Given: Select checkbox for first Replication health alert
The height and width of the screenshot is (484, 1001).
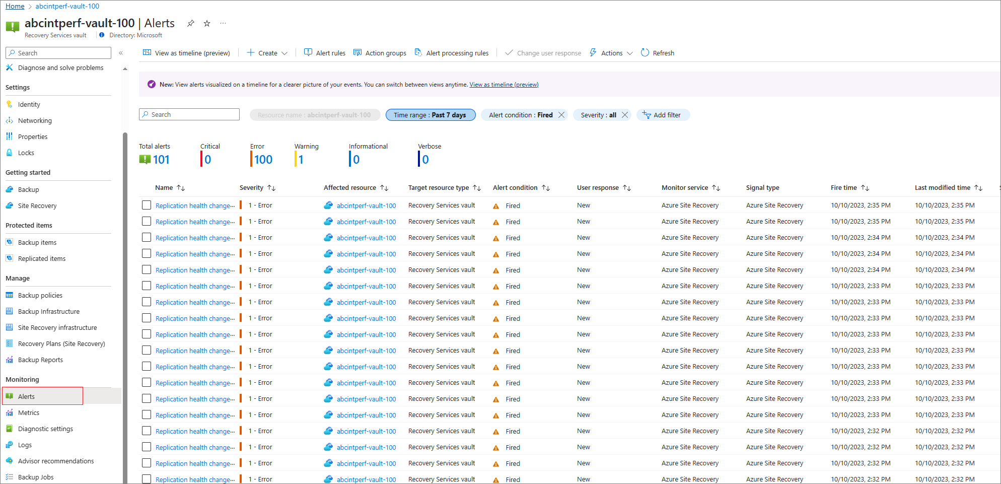Looking at the screenshot, I should click(147, 205).
